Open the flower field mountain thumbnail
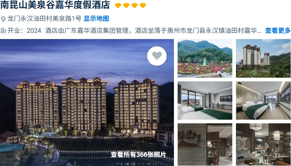The width and height of the screenshot is (291, 166). [x=205, y=58]
